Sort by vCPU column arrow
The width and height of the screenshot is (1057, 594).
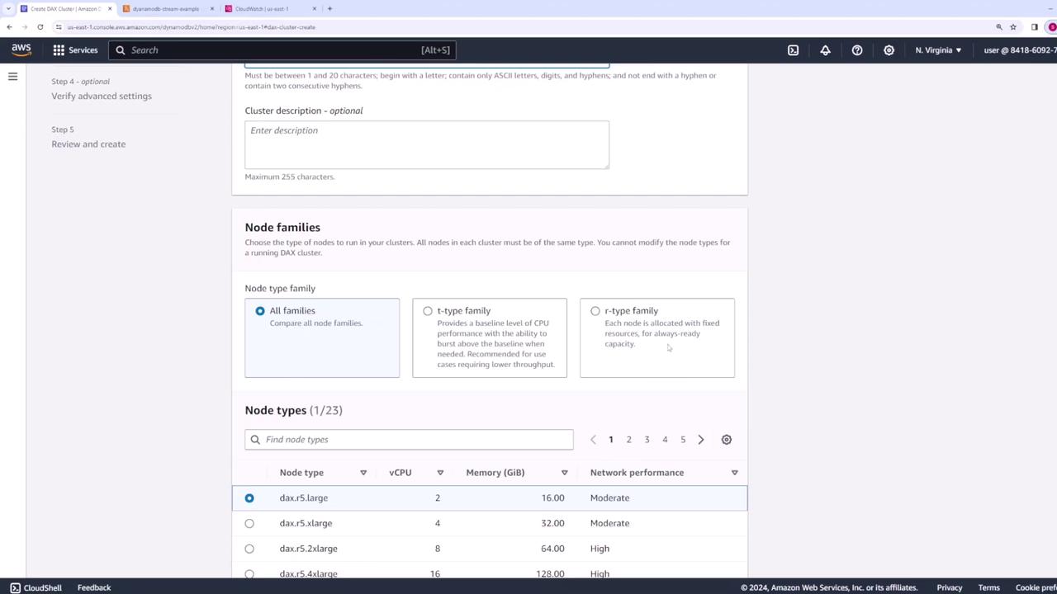(440, 473)
